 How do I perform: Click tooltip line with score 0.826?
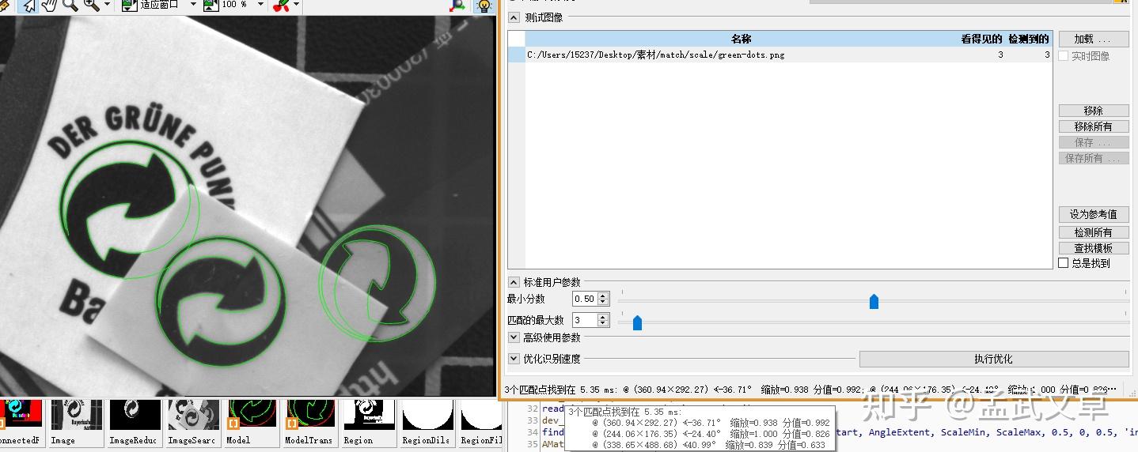[x=710, y=434]
